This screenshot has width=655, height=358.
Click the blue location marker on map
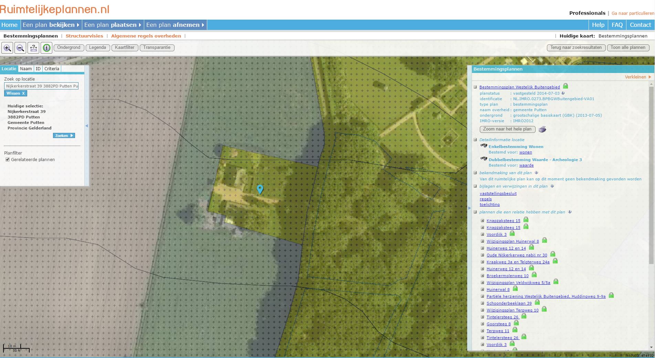[x=260, y=189]
